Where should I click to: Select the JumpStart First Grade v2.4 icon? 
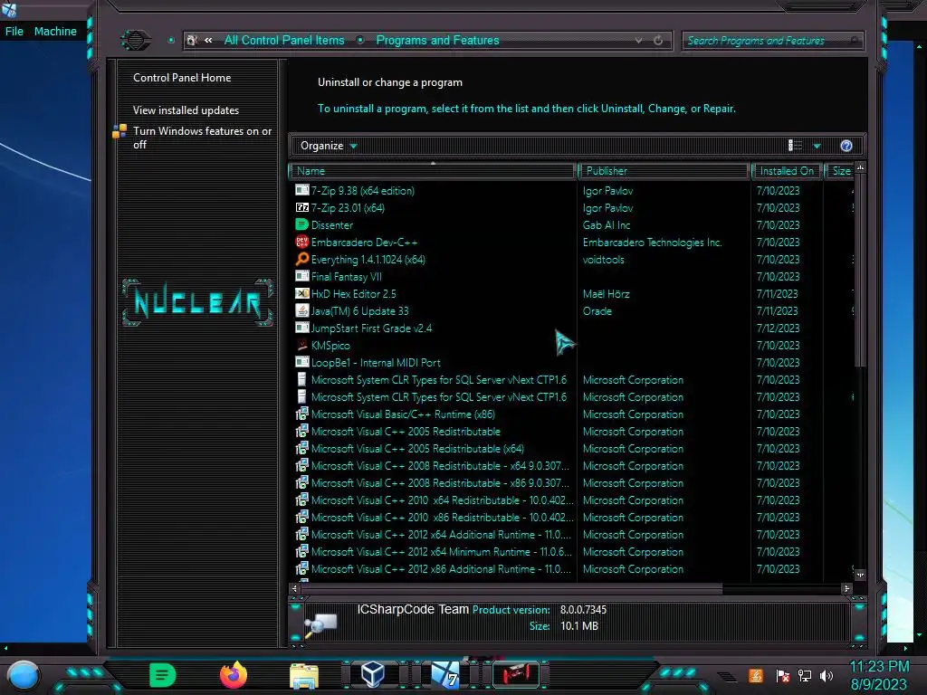pyautogui.click(x=302, y=328)
